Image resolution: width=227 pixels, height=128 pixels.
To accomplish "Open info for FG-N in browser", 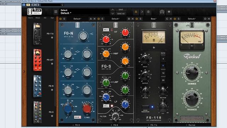I will point(52,90).
